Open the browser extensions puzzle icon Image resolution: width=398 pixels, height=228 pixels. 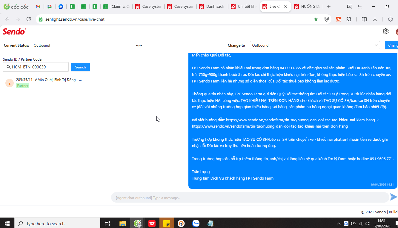coord(349,19)
